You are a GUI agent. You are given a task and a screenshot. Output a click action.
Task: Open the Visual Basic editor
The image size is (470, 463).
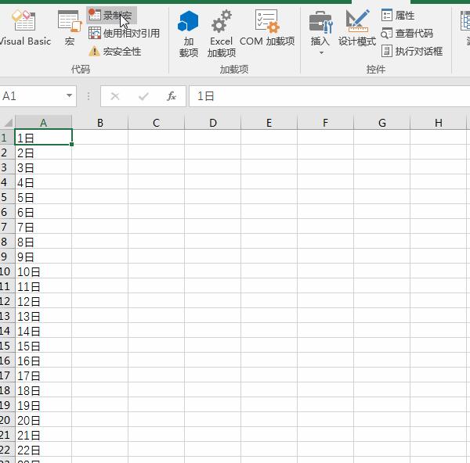[24, 27]
